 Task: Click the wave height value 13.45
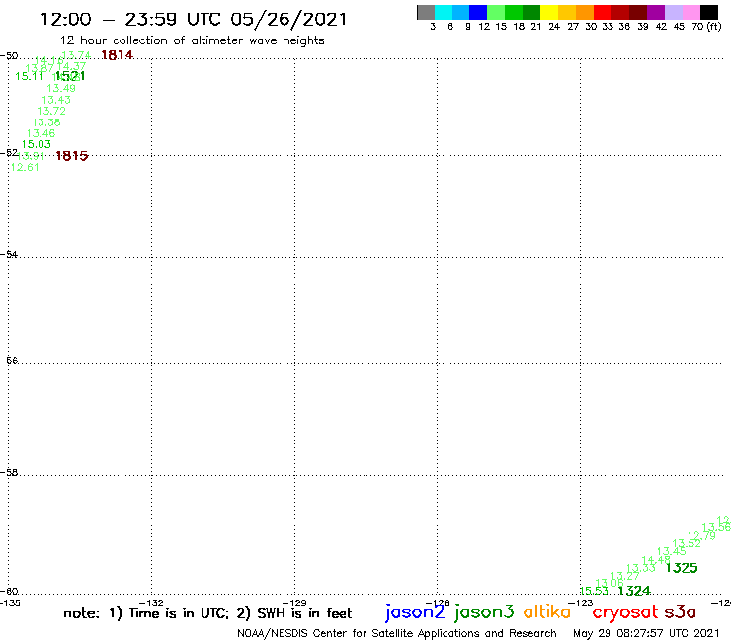672,551
